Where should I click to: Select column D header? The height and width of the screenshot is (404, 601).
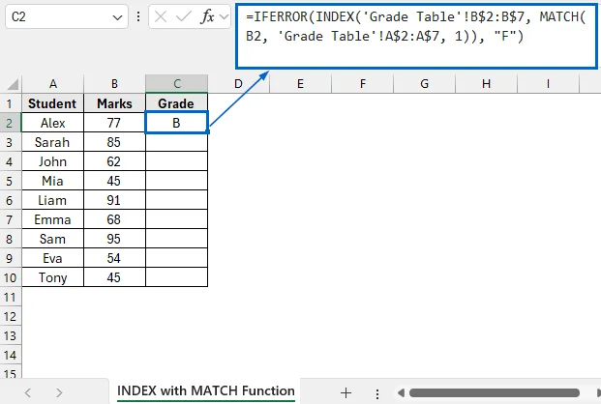[238, 84]
